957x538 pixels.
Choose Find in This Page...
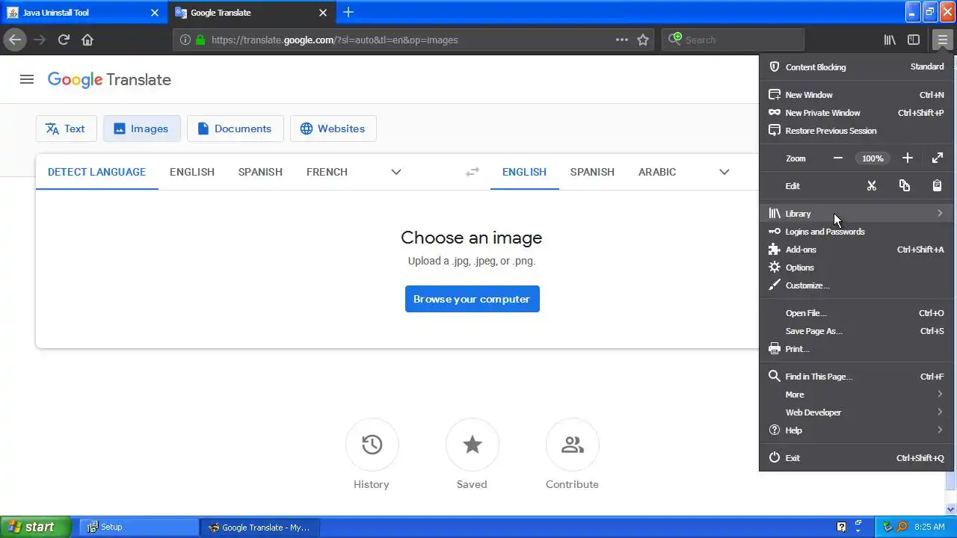click(x=856, y=377)
